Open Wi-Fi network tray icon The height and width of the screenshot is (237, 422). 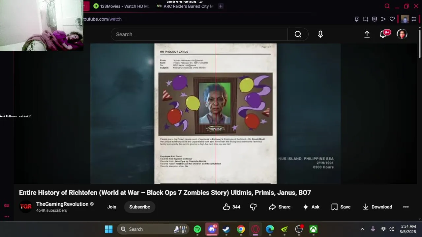point(383,229)
